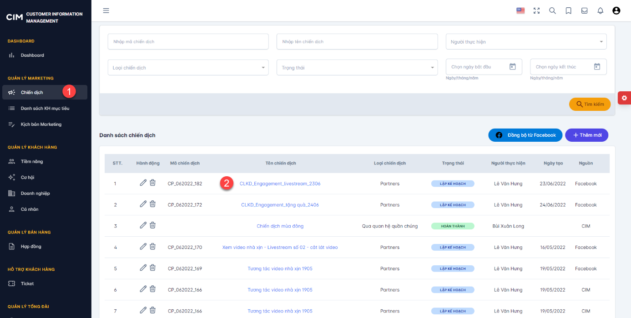This screenshot has width=631, height=318.
Task: Delete campaign CP_062022_172 using trash icon
Action: (153, 204)
